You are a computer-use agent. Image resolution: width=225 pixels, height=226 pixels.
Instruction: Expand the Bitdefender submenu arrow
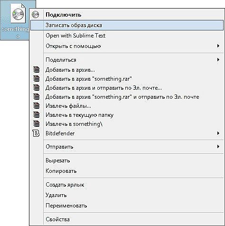pyautogui.click(x=218, y=133)
